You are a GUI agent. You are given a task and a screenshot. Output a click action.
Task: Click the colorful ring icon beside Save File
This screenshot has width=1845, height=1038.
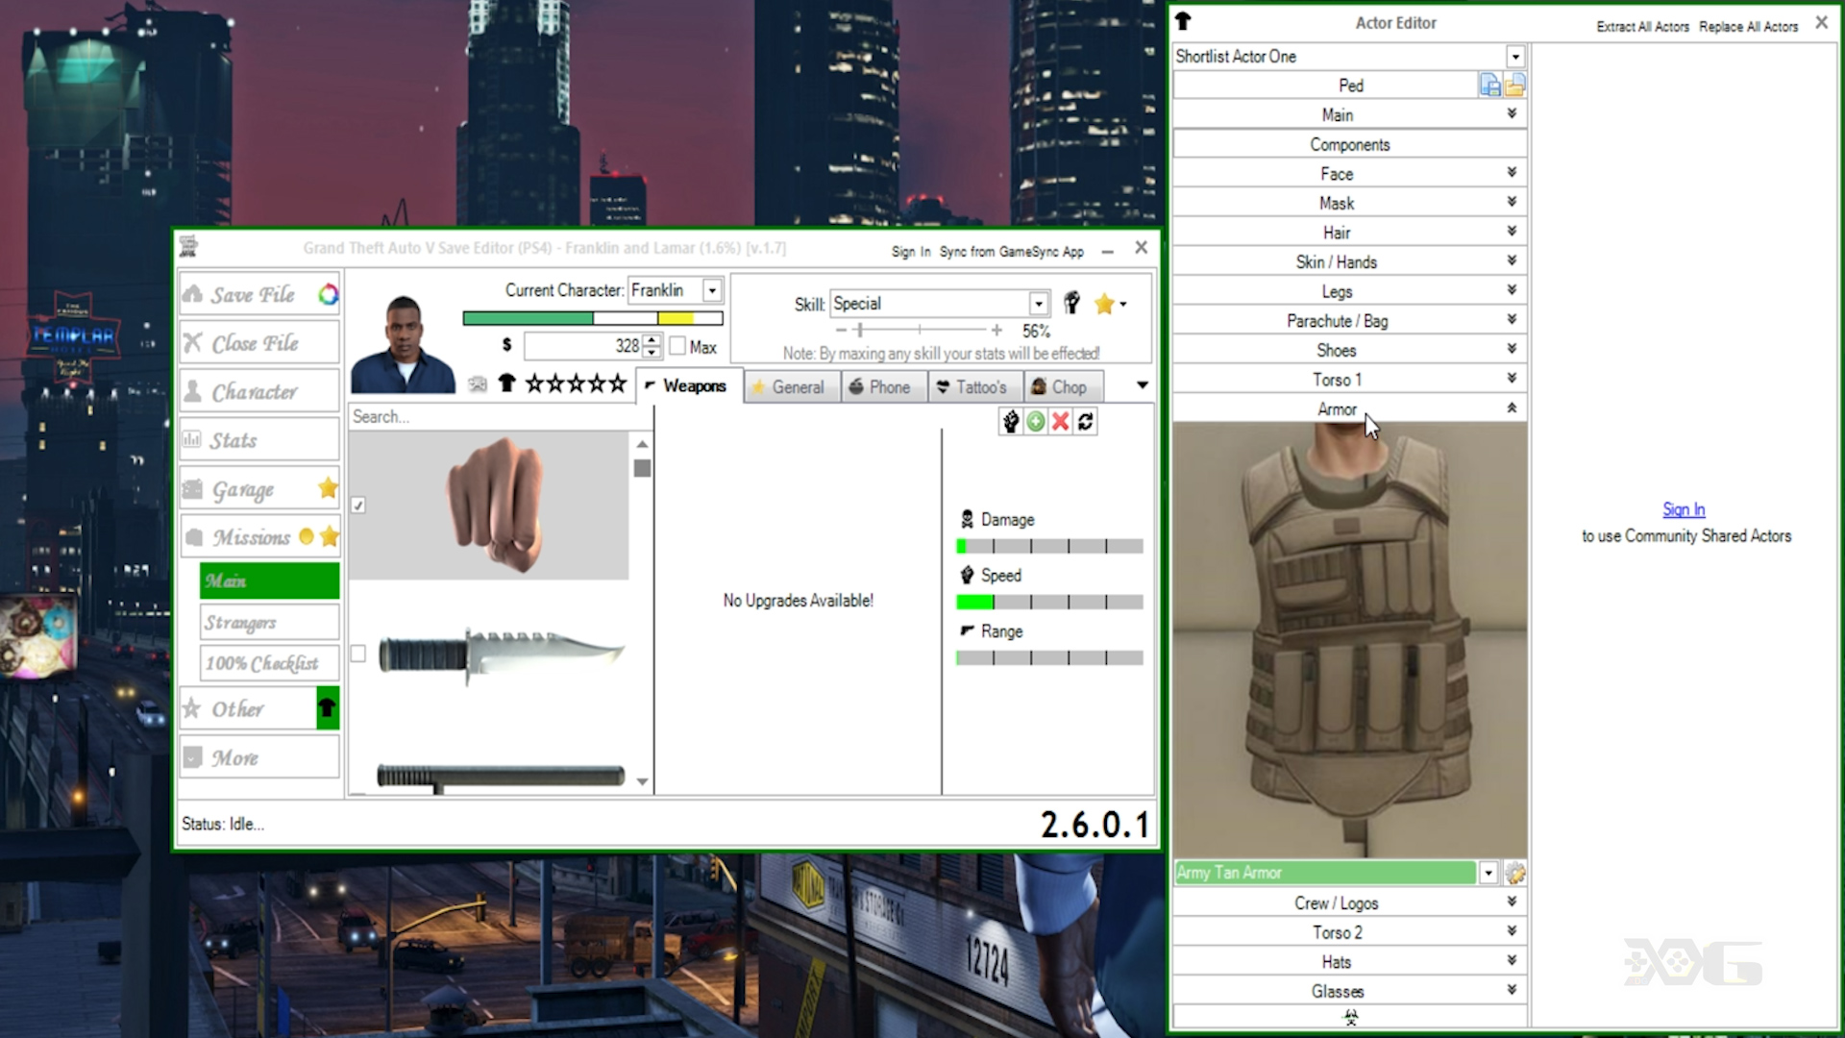pos(329,294)
